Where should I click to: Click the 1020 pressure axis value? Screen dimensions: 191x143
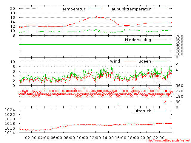[x=10, y=119]
